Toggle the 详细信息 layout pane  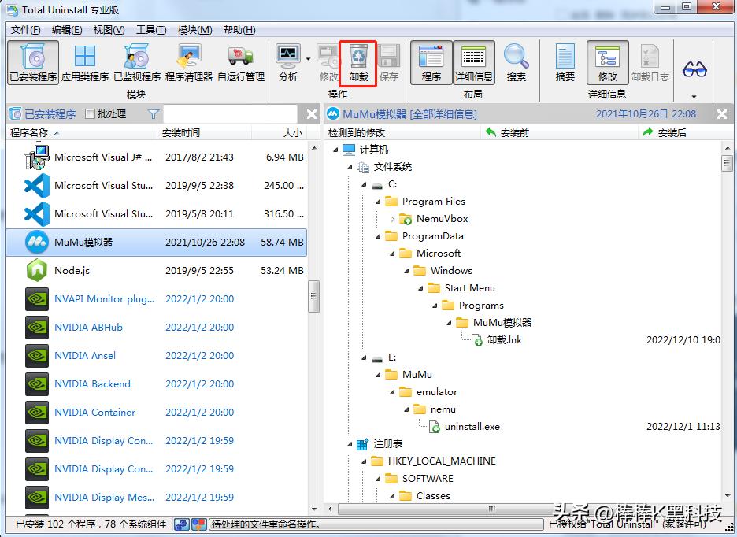(x=473, y=62)
